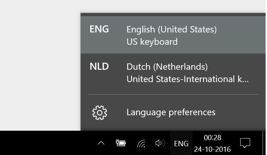
Task: Click the Show desktop sliver at the taskbar edge
Action: pyautogui.click(x=264, y=143)
